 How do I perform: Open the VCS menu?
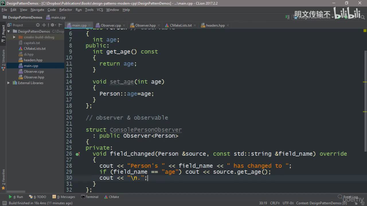click(x=100, y=10)
